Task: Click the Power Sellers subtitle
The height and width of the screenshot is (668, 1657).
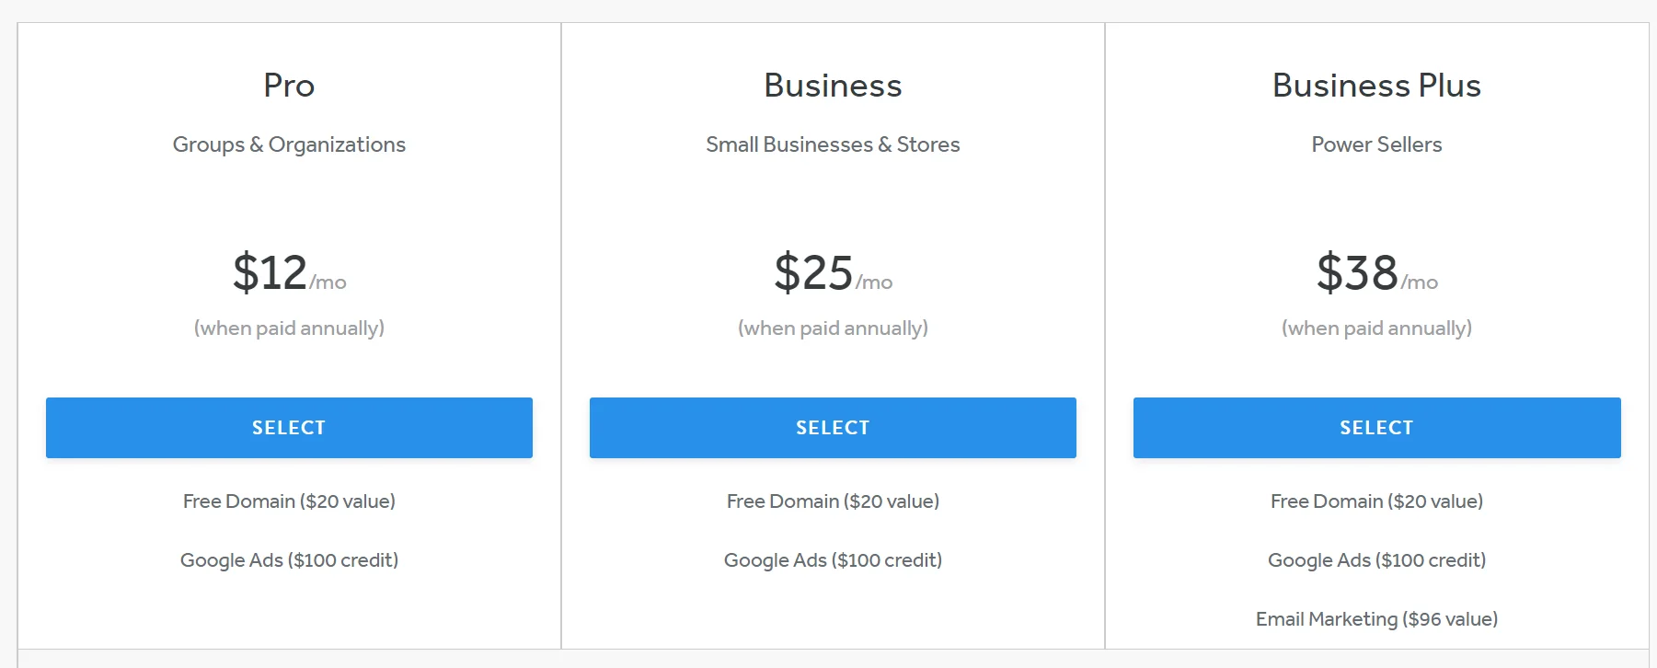Action: 1376,144
